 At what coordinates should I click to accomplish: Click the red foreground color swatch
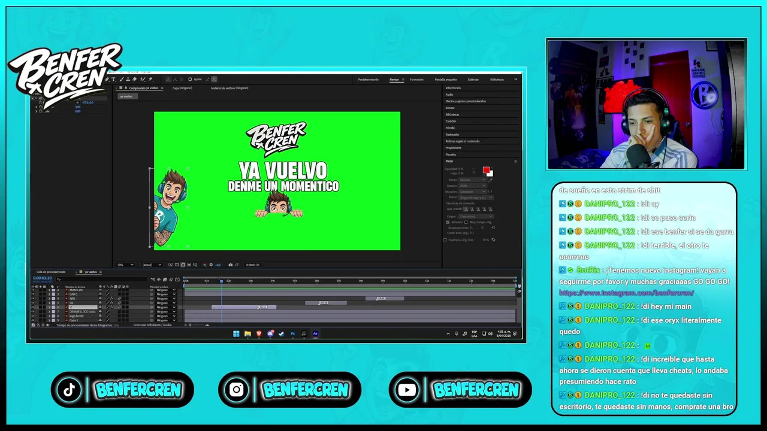(487, 169)
